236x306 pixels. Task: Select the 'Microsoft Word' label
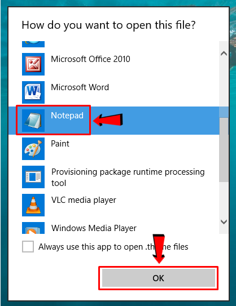point(80,87)
